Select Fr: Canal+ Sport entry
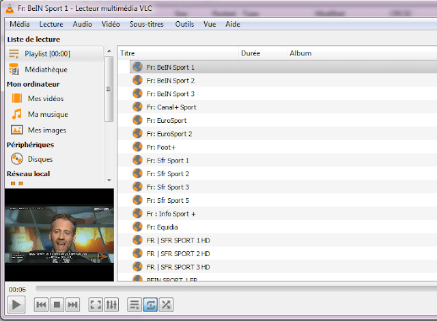 point(277,107)
